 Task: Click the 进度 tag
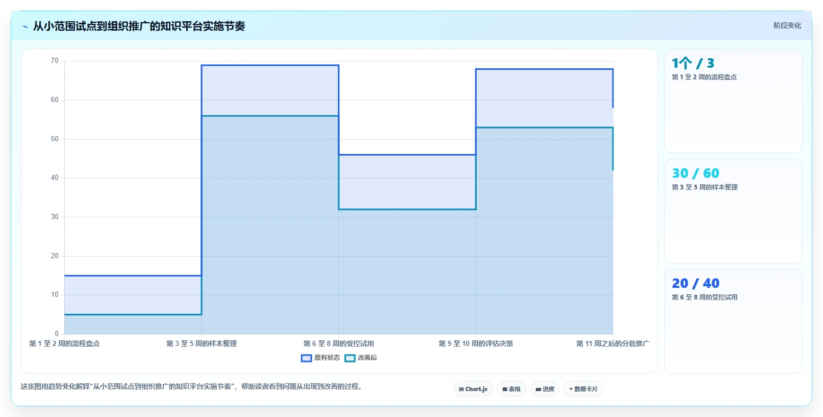(545, 389)
